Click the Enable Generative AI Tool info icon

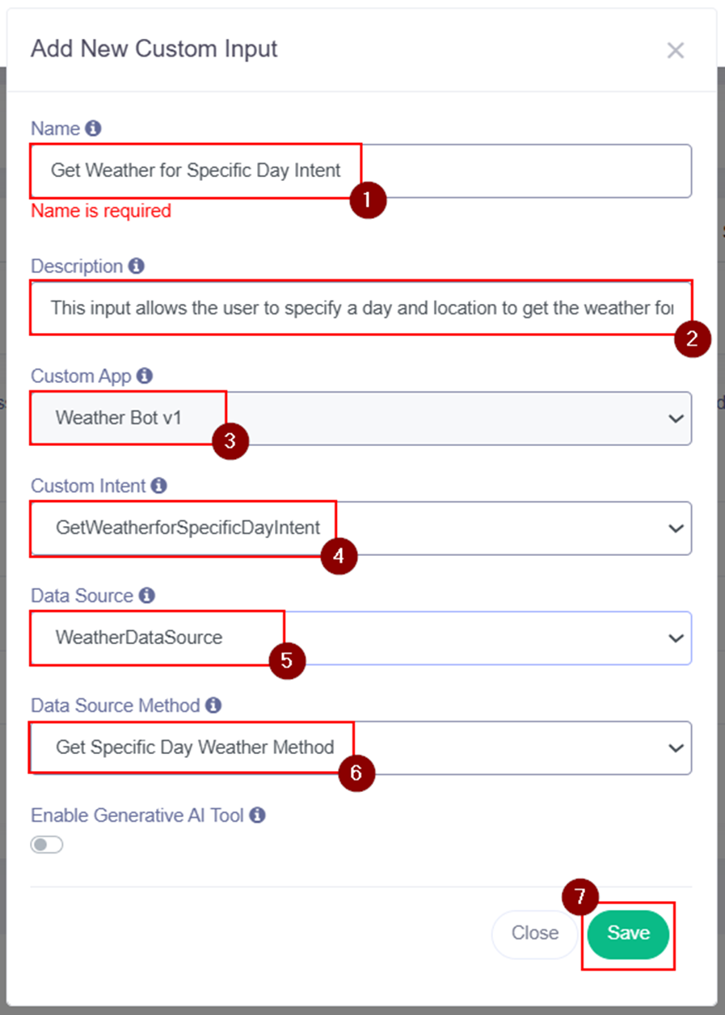[257, 815]
